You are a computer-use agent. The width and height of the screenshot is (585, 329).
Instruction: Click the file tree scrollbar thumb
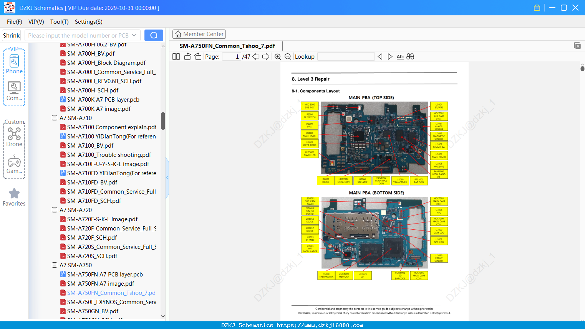(163, 121)
